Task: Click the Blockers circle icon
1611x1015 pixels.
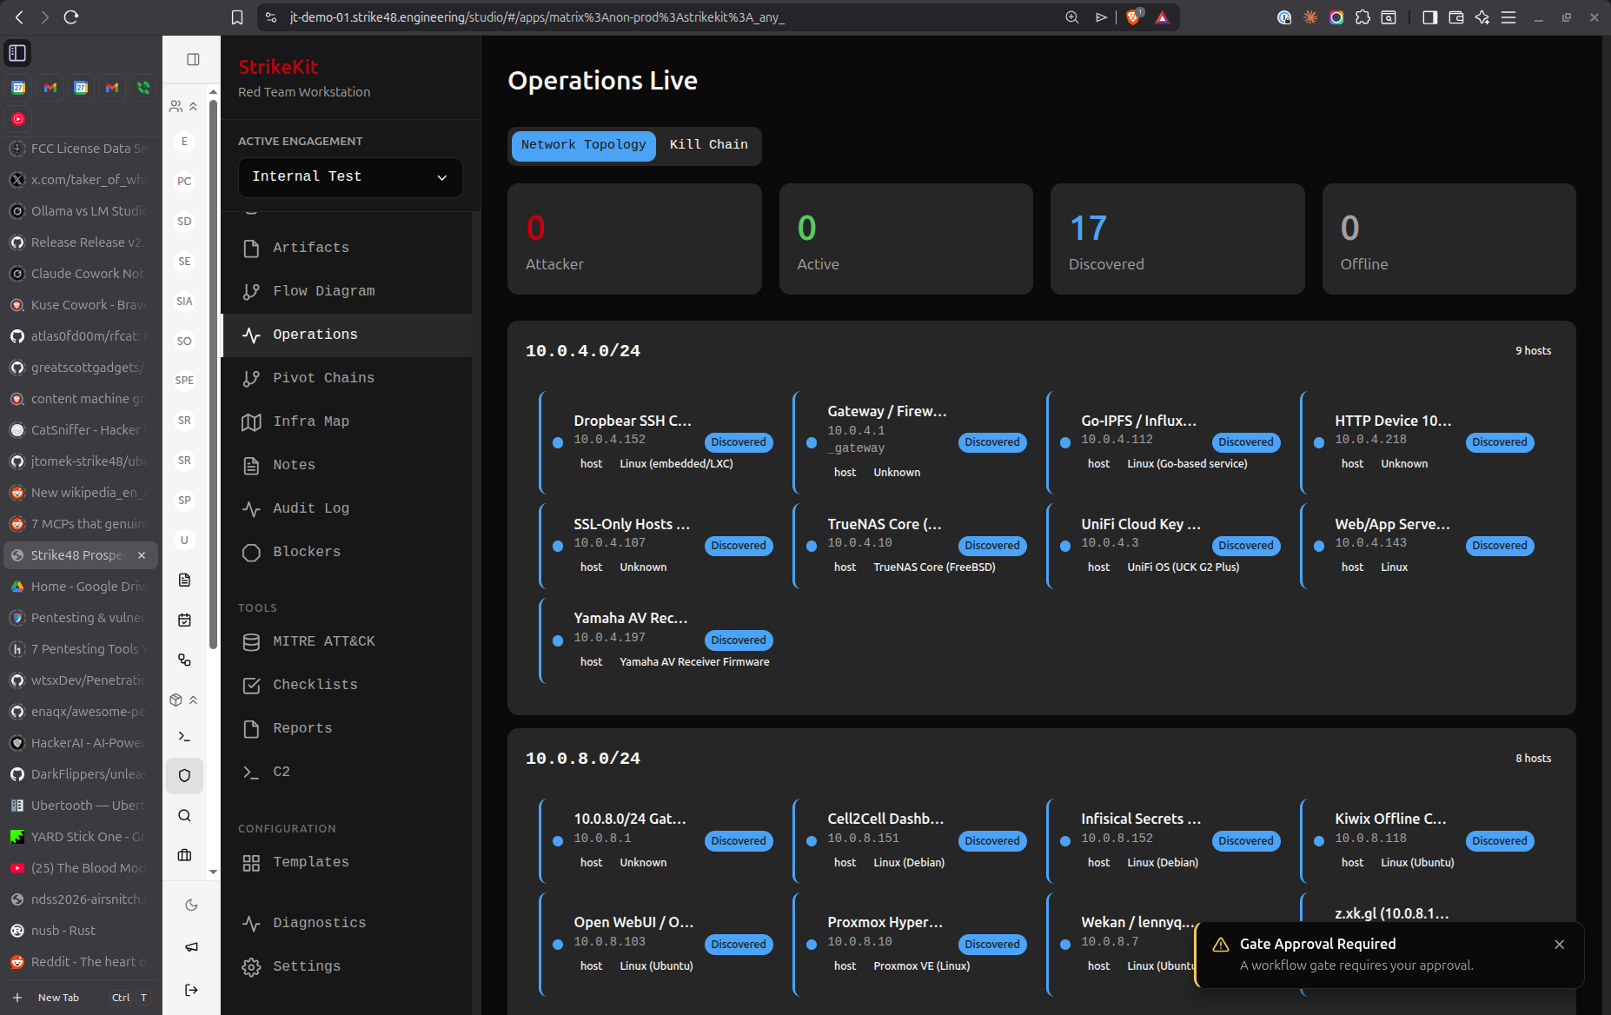Action: (x=251, y=553)
